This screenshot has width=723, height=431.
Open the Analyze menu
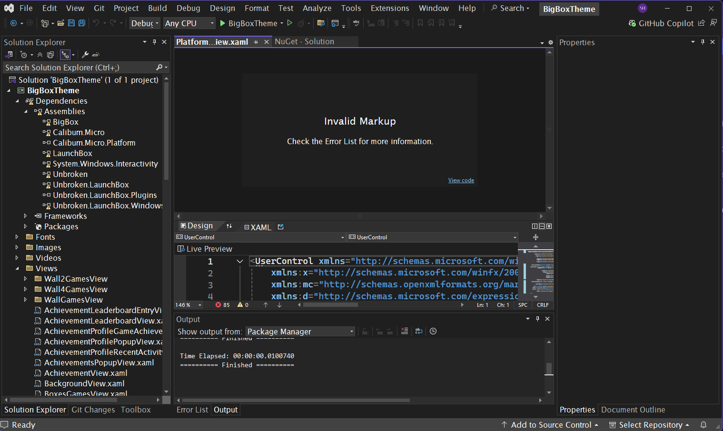pos(317,8)
